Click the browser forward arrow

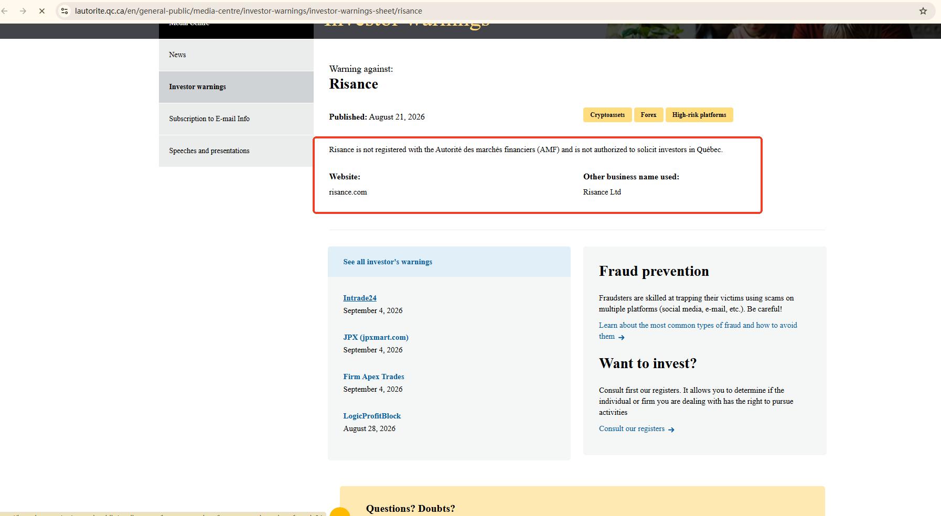pyautogui.click(x=23, y=11)
